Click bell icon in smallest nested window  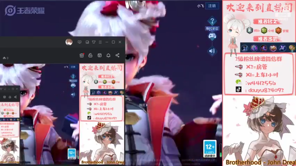[10, 97]
